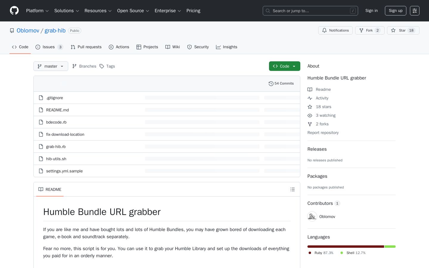This screenshot has width=429, height=268.
Task: Click the Star count badge showing 18
Action: click(411, 30)
